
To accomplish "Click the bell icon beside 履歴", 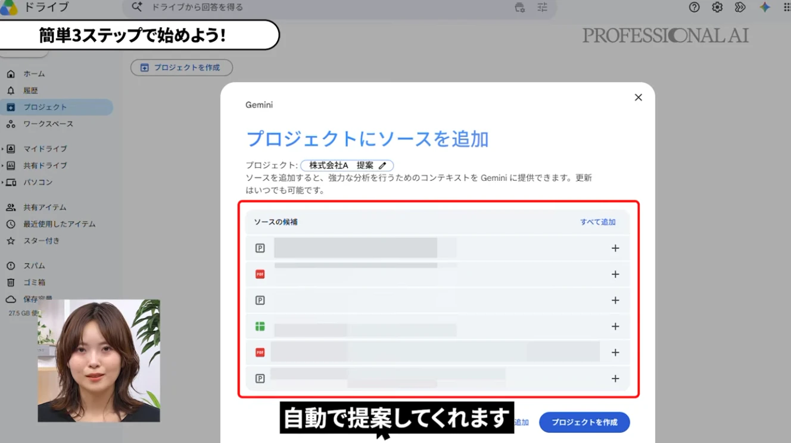I will tap(11, 90).
